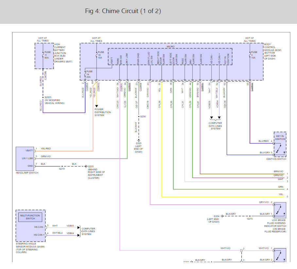Viewport: 297px width, 269px height.
Task: Click the G304 (LEFT END OF DASH) label
Action: coord(213,219)
